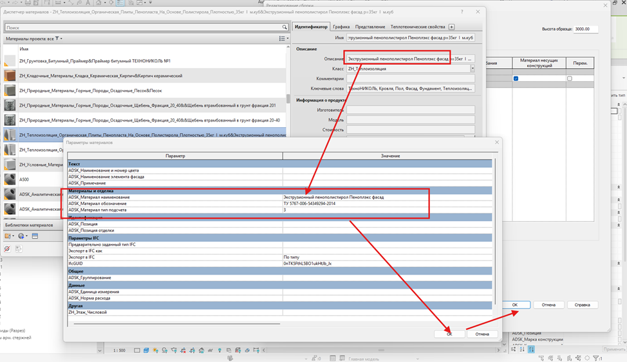The height and width of the screenshot is (362, 627).
Task: Click the Параметр column header
Action: click(175, 156)
